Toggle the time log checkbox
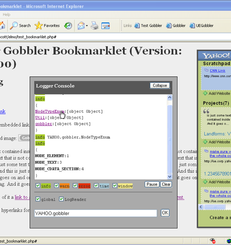231x245 pixels. (96, 186)
